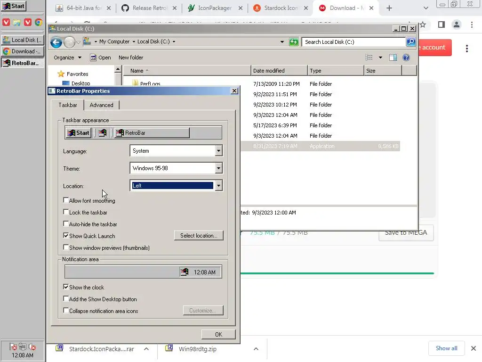Open the Organize menu
482x362 pixels.
point(67,58)
